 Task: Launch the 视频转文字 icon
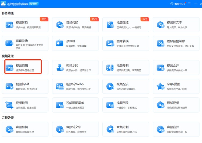161,25
